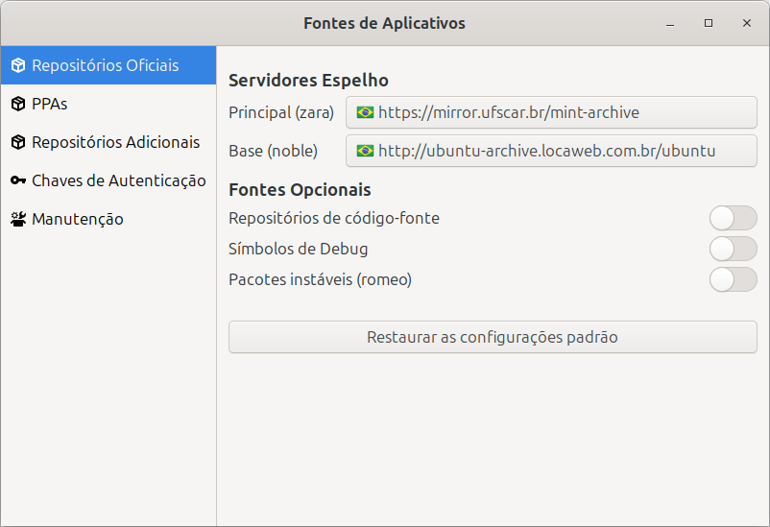This screenshot has width=770, height=527.
Task: Click the Brazil flag on Principal mirror
Action: pos(365,112)
